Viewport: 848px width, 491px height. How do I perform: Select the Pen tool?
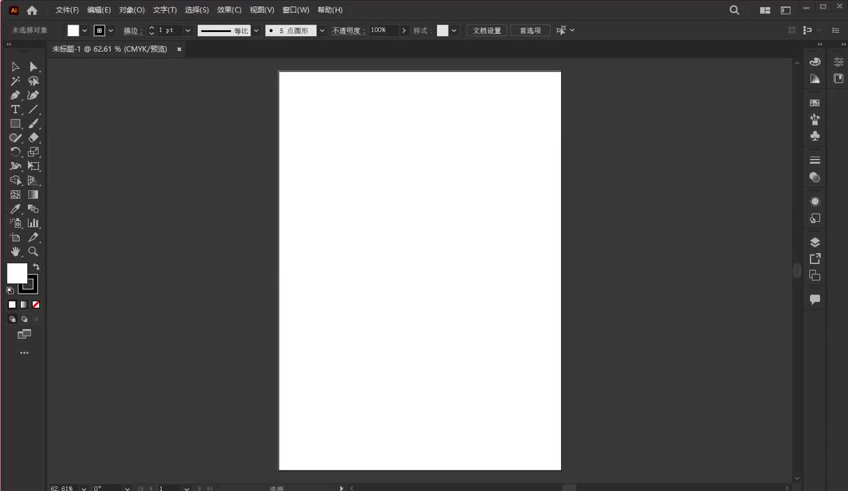pyautogui.click(x=15, y=95)
